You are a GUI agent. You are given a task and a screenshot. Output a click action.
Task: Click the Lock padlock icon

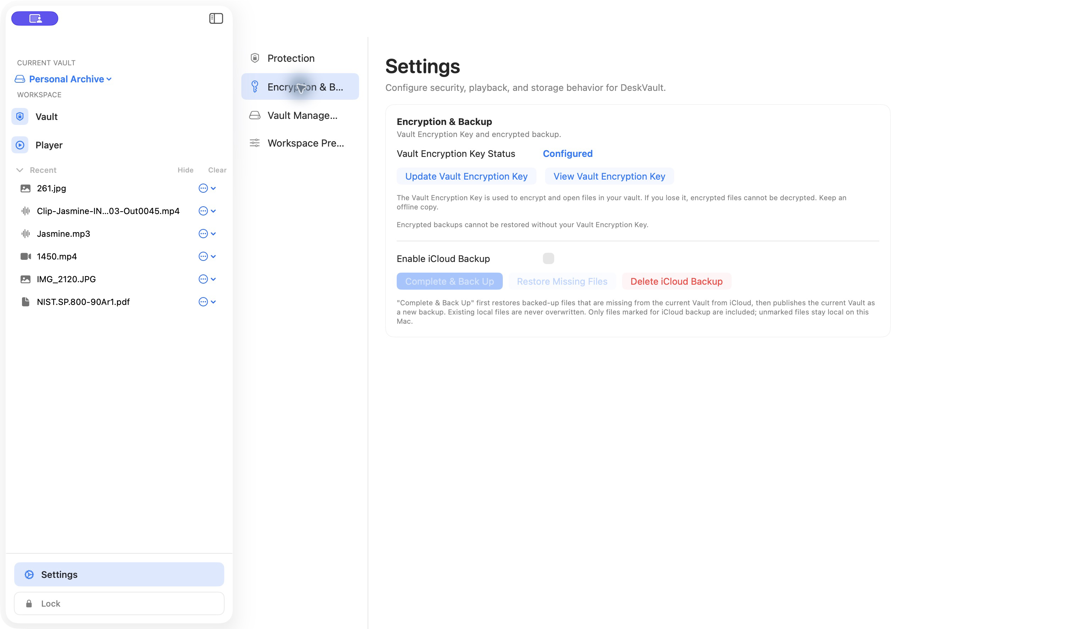[x=29, y=603]
